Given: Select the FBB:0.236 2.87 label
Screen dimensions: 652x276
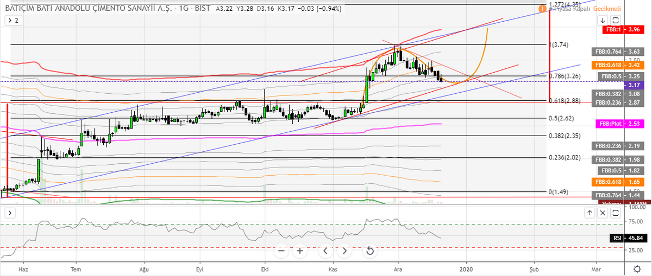Looking at the screenshot, I should point(618,102).
